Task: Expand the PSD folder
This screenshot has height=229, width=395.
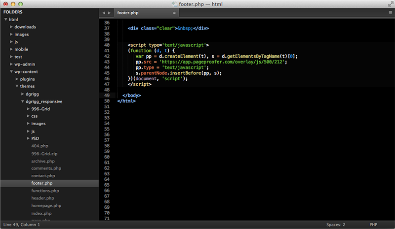Action: (x=28, y=138)
